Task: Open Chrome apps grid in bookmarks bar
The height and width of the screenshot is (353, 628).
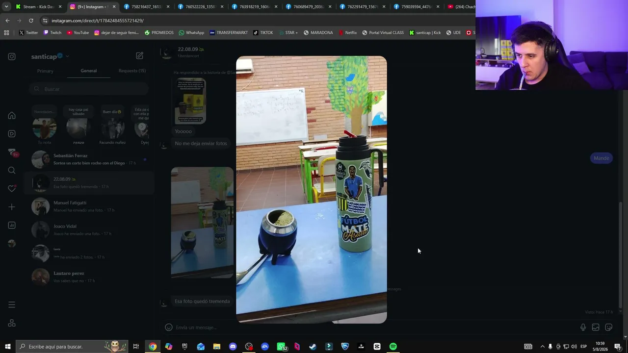Action: click(6, 33)
